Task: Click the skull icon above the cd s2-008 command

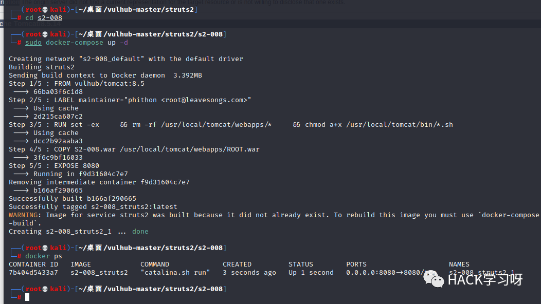Action: click(45, 10)
